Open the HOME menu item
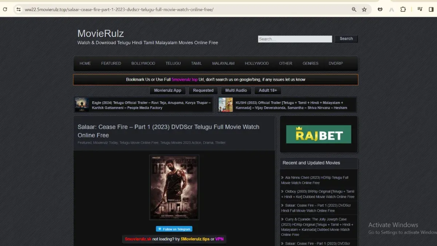Image resolution: width=437 pixels, height=246 pixels. [x=85, y=63]
